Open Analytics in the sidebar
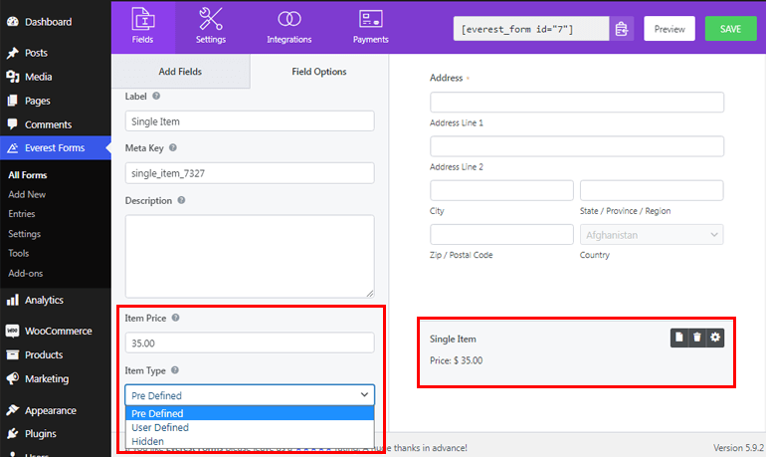 [44, 300]
